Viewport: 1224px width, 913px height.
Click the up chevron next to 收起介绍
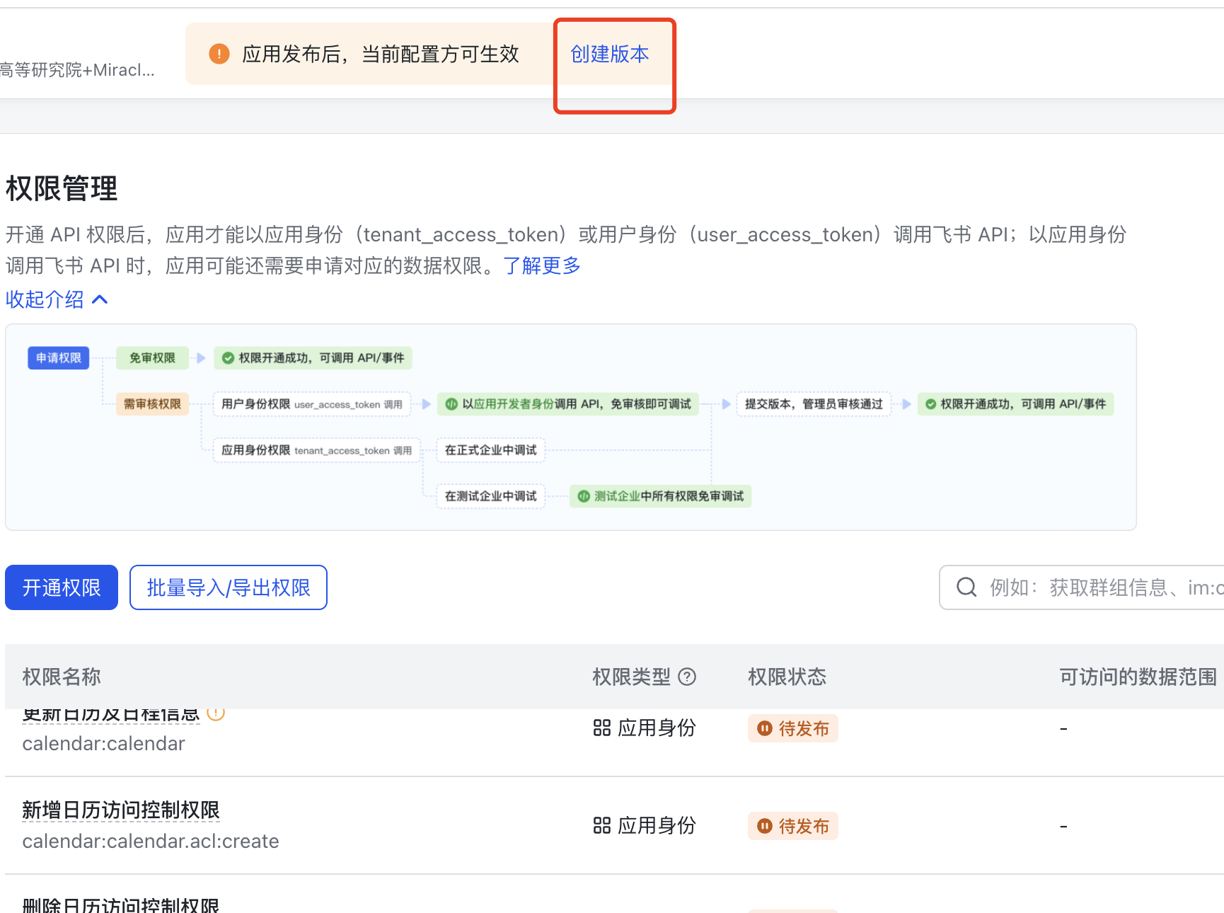[100, 299]
